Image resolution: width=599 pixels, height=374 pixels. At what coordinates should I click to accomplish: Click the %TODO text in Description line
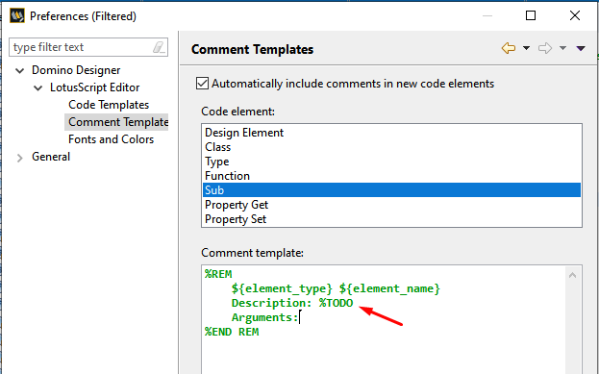[336, 303]
